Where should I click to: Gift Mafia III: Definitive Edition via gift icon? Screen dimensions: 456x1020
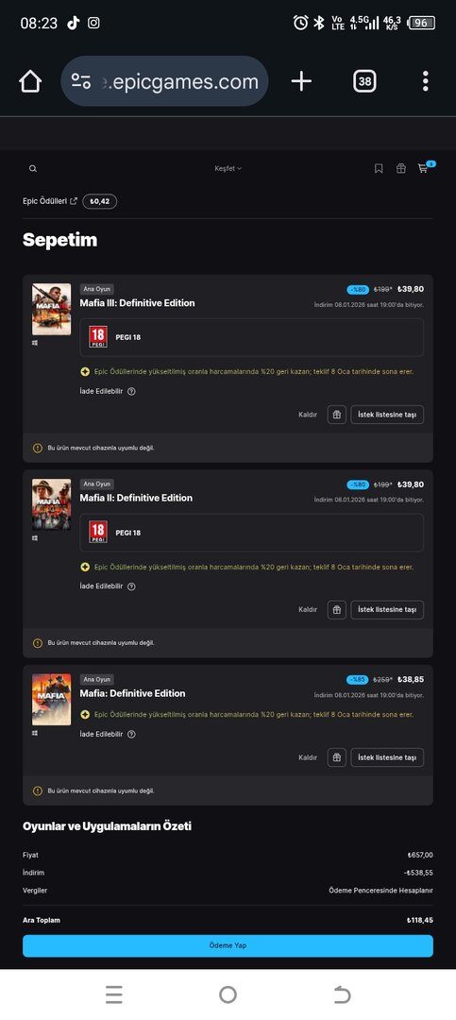(336, 415)
